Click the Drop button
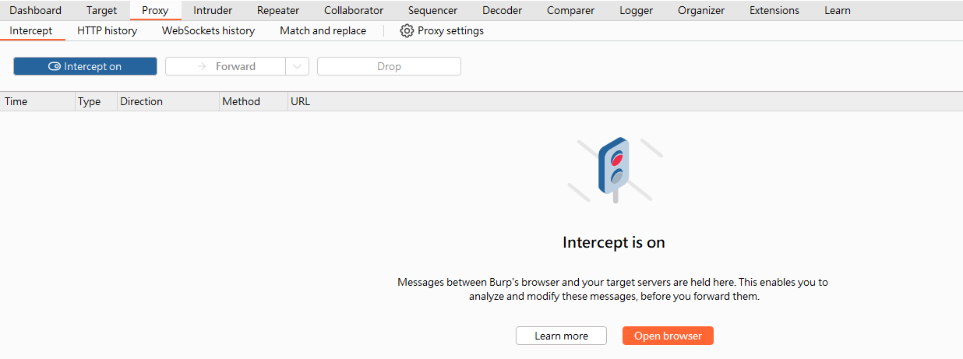Viewport: 963px width, 359px height. [x=389, y=66]
